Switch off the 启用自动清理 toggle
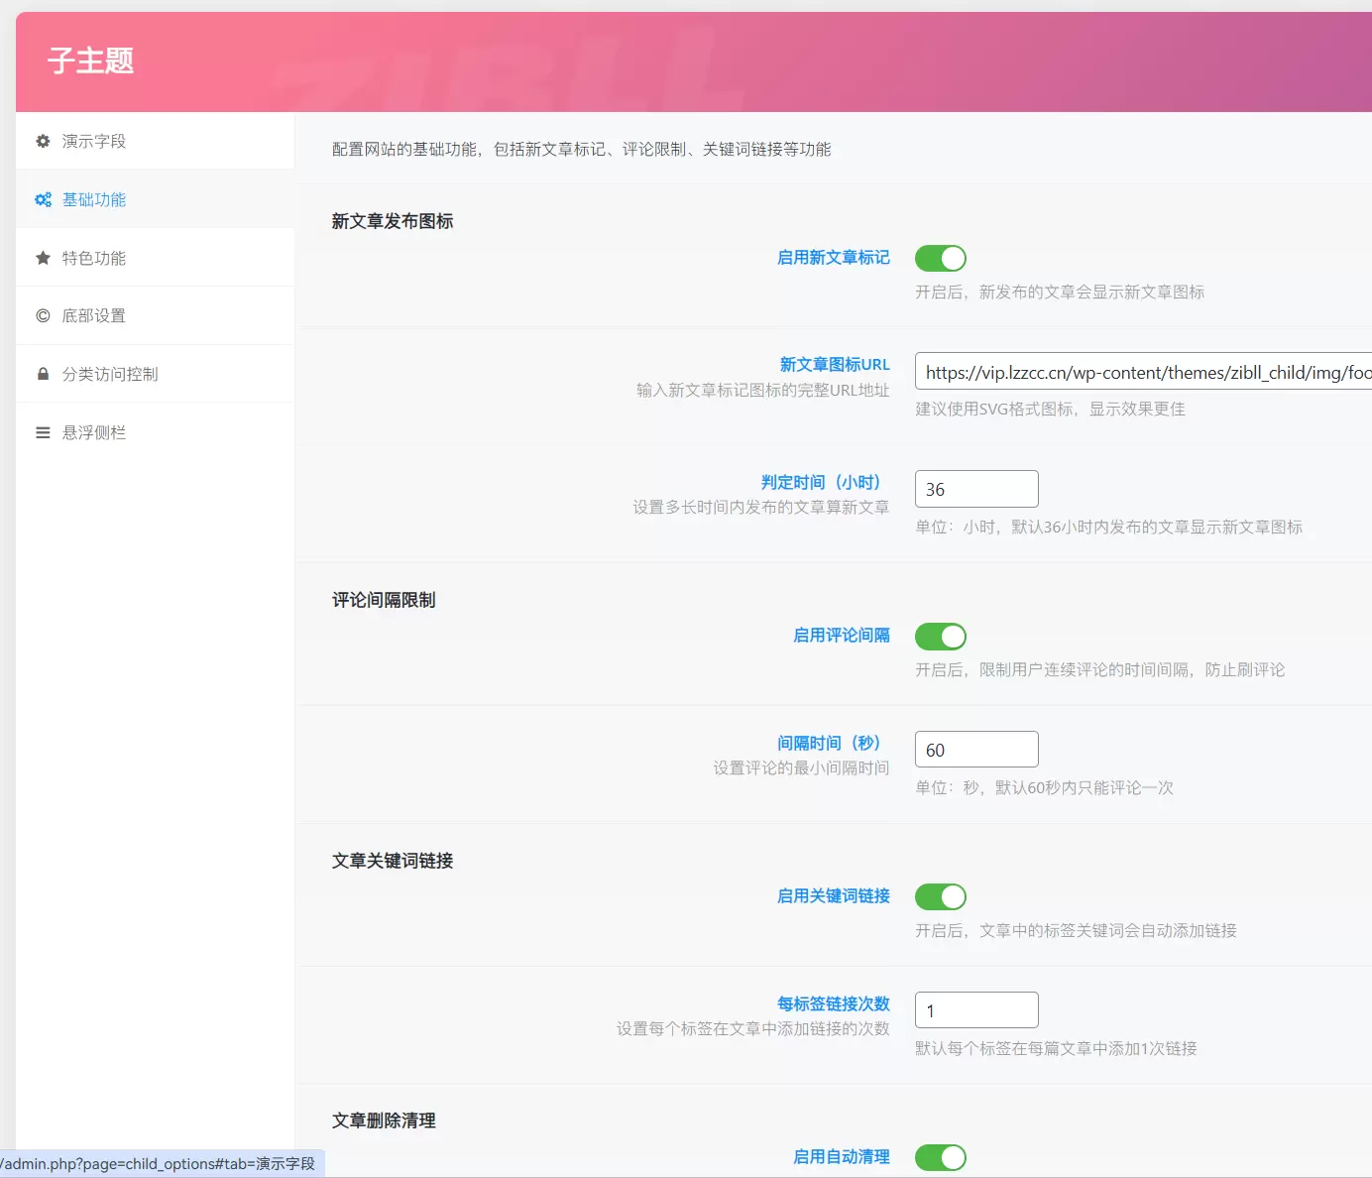This screenshot has width=1372, height=1178. (940, 1157)
